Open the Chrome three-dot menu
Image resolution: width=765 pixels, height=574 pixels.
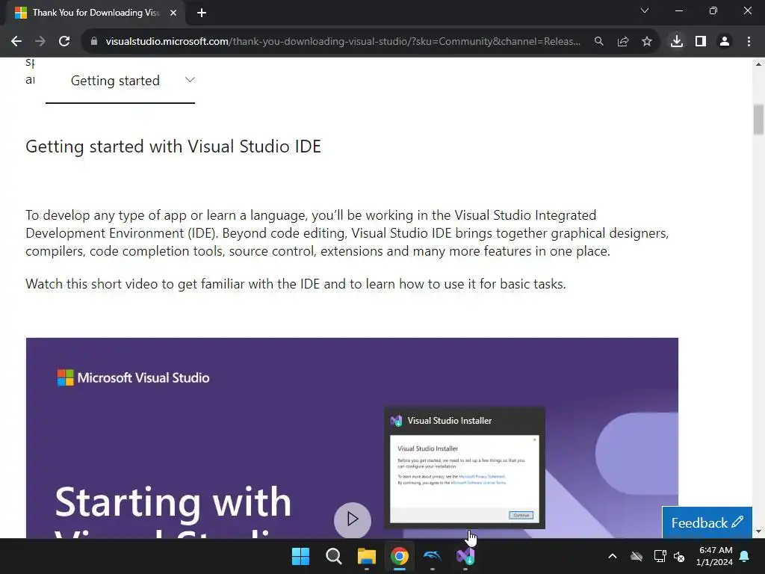[749, 42]
